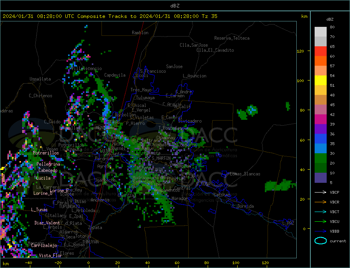
Task: Click the Vista_Flor label
Action: click(51, 256)
